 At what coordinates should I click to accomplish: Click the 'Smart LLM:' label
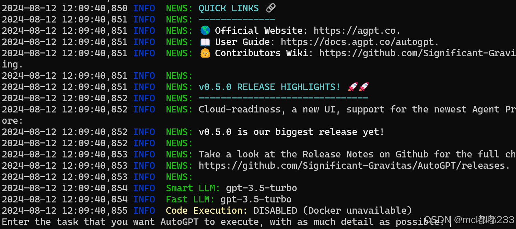194,188
